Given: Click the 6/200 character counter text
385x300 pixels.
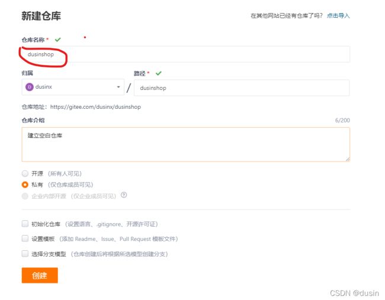Looking at the screenshot, I should tap(342, 121).
